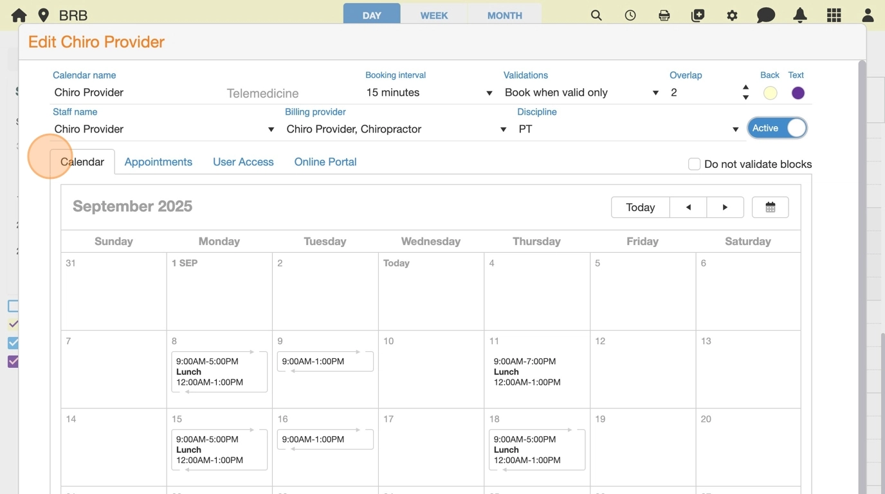The image size is (885, 494).
Task: Check the Do not validate blocks box
Action: 694,164
